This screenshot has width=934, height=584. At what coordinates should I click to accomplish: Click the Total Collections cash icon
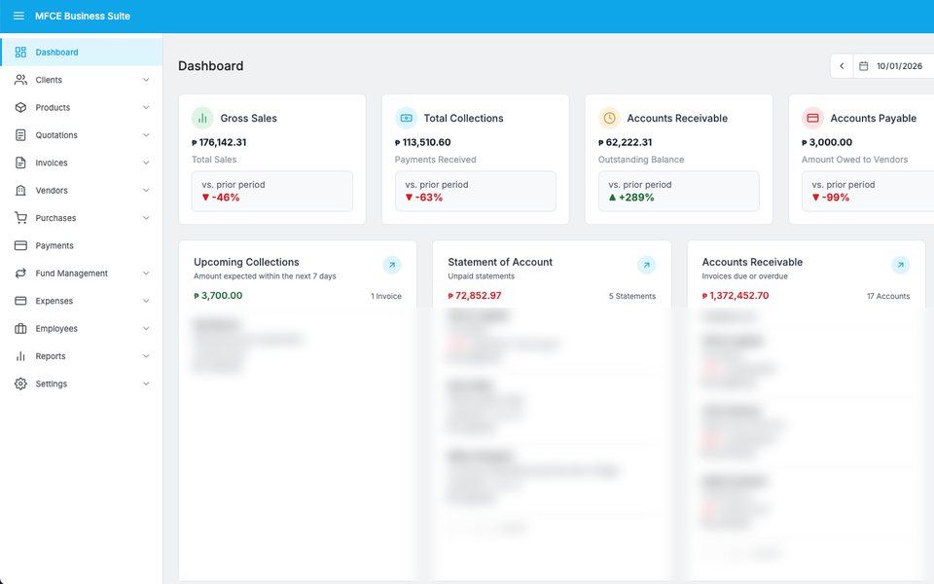[407, 118]
